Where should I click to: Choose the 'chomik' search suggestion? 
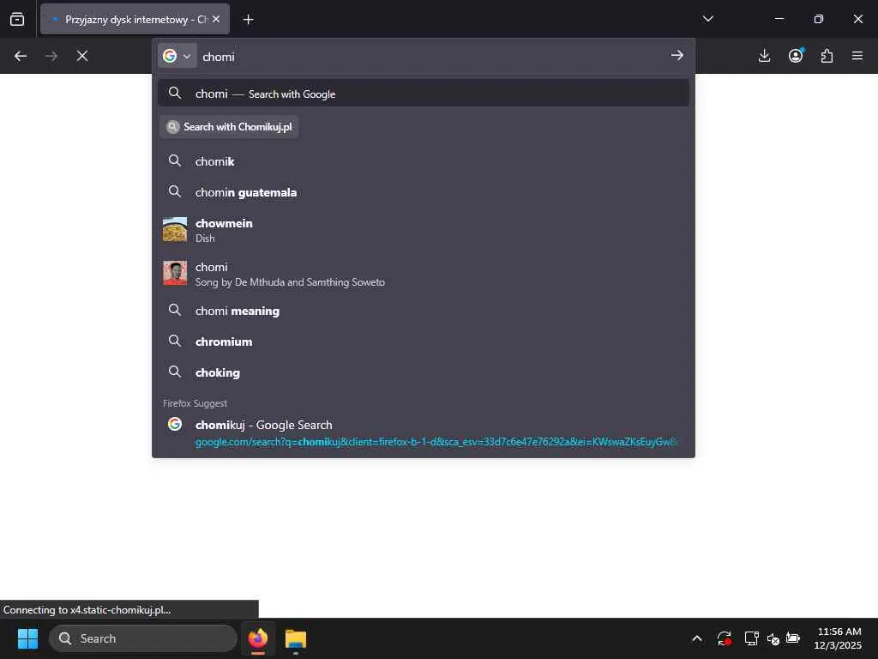pos(424,161)
